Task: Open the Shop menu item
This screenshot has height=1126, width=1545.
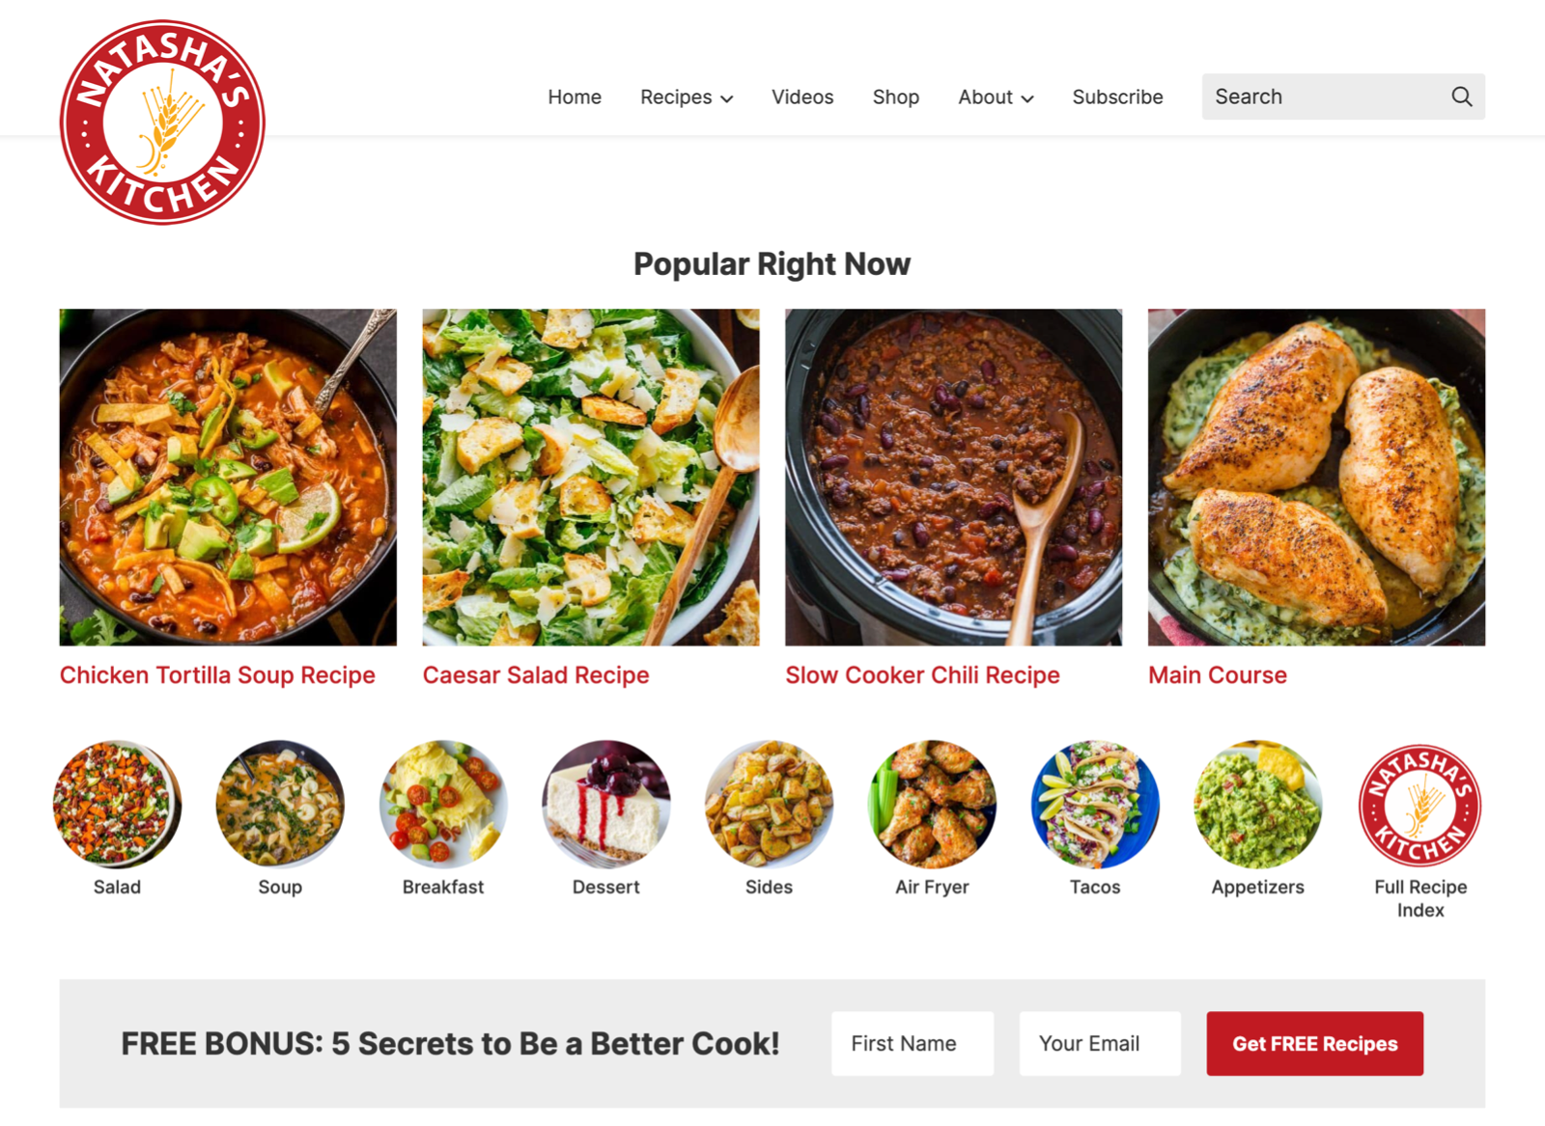Action: coord(896,97)
